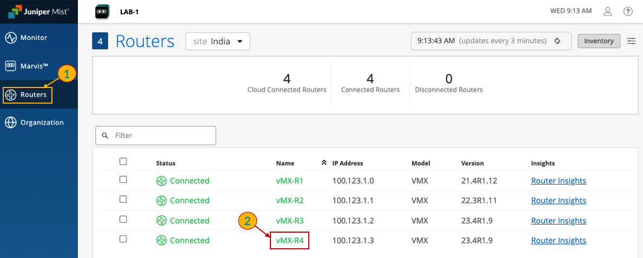Open the site India dropdown

pyautogui.click(x=217, y=42)
